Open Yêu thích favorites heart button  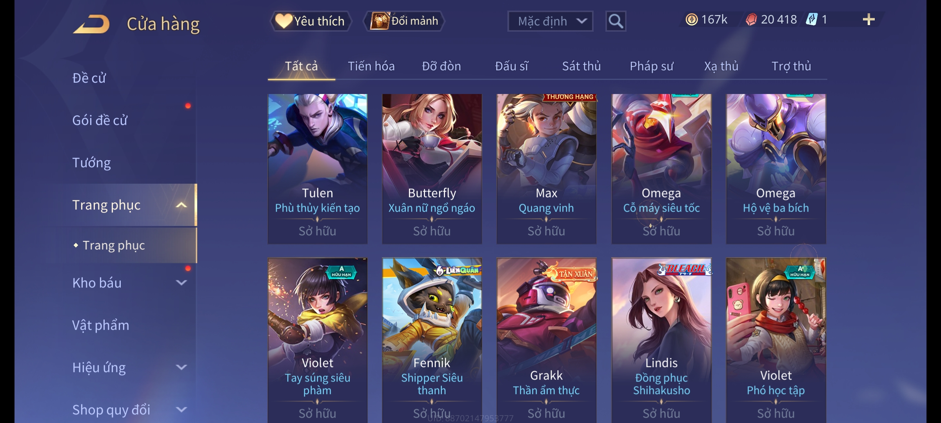click(311, 21)
